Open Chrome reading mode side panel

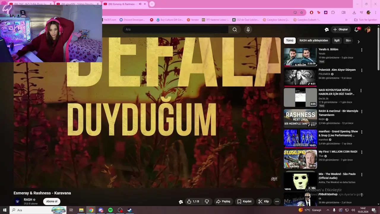343,12
